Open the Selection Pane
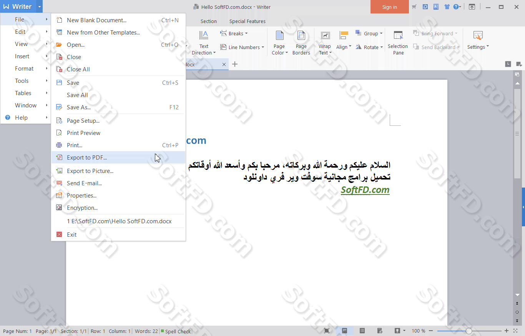This screenshot has height=336, width=525. [x=398, y=43]
